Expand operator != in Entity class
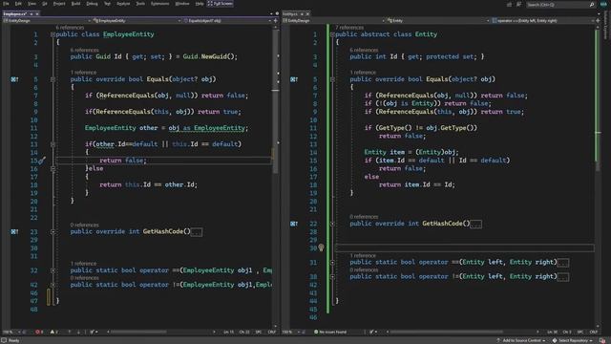The image size is (611, 344). tap(332, 276)
